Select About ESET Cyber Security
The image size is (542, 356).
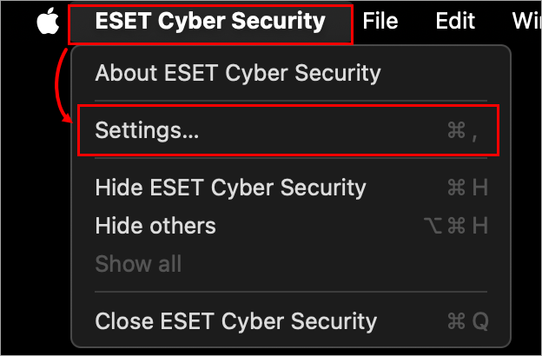point(237,73)
